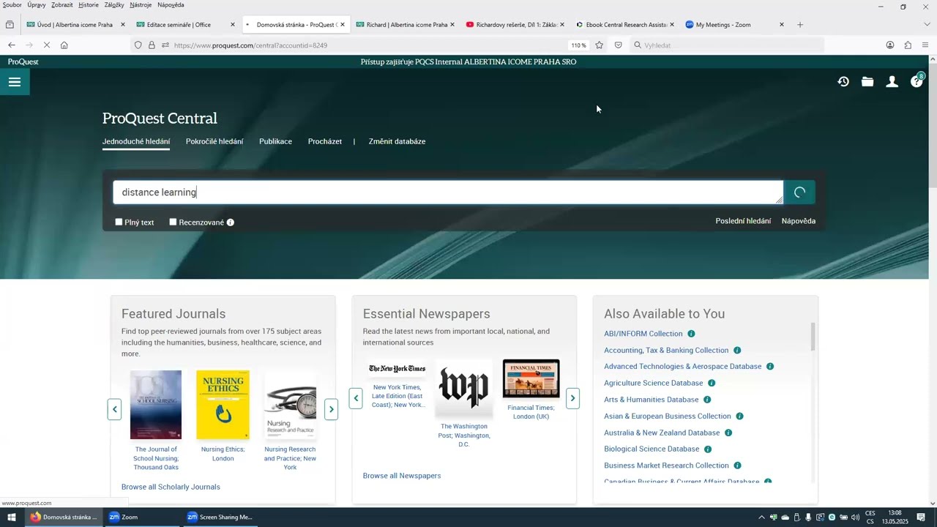Open the Historie browser menu
Screen dimensions: 937x527
pos(89,5)
